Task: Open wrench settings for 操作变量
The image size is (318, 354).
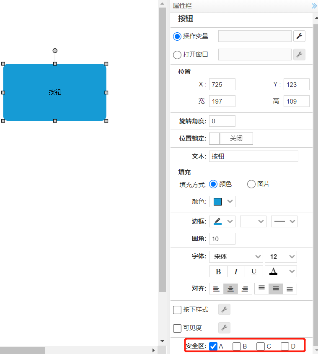Action: (299, 36)
